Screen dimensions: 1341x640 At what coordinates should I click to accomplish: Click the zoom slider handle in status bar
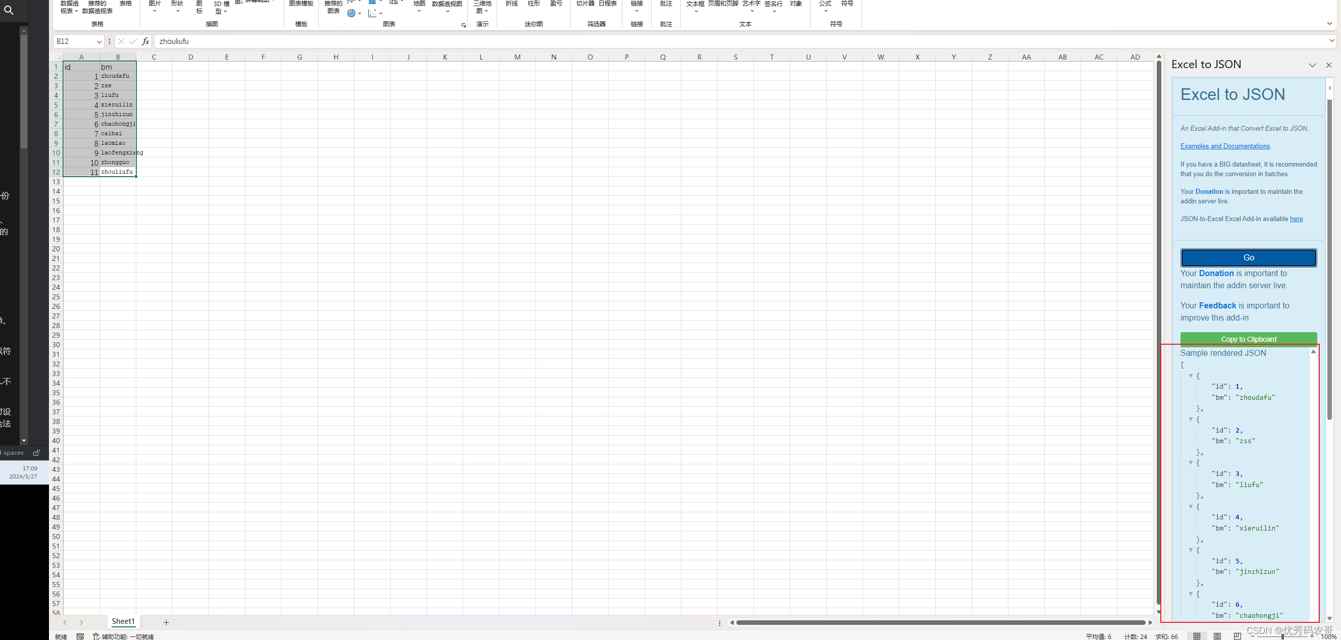coord(1282,636)
